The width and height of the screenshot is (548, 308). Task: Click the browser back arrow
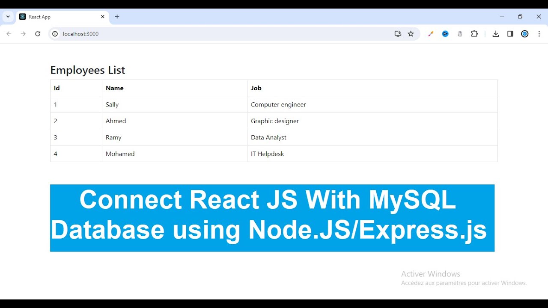coord(9,34)
